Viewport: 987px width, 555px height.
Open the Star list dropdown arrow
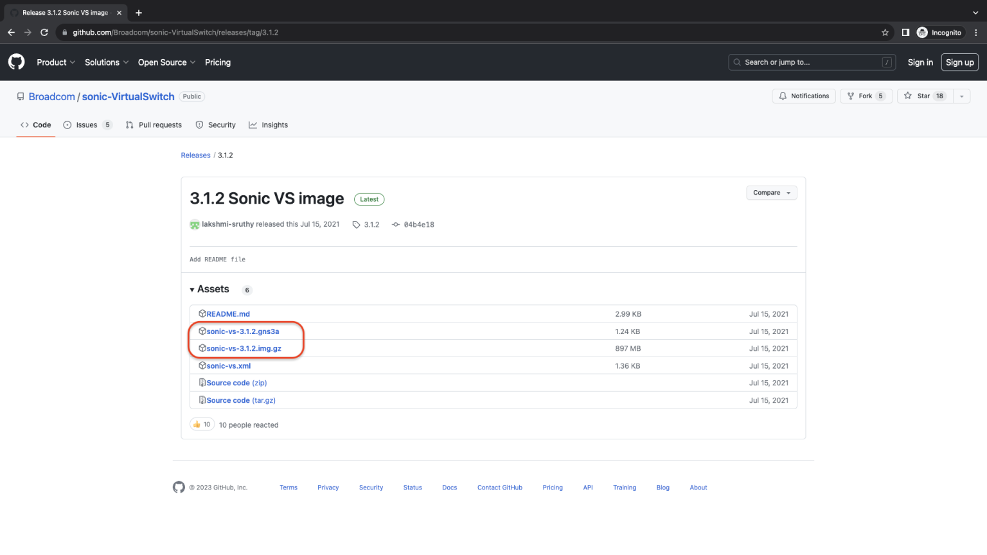coord(961,96)
